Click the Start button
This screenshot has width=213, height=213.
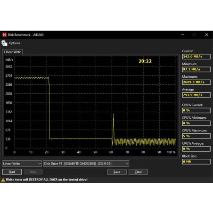[12, 172]
